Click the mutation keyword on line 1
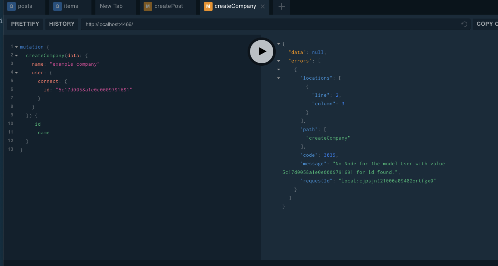The width and height of the screenshot is (498, 266). coord(32,47)
